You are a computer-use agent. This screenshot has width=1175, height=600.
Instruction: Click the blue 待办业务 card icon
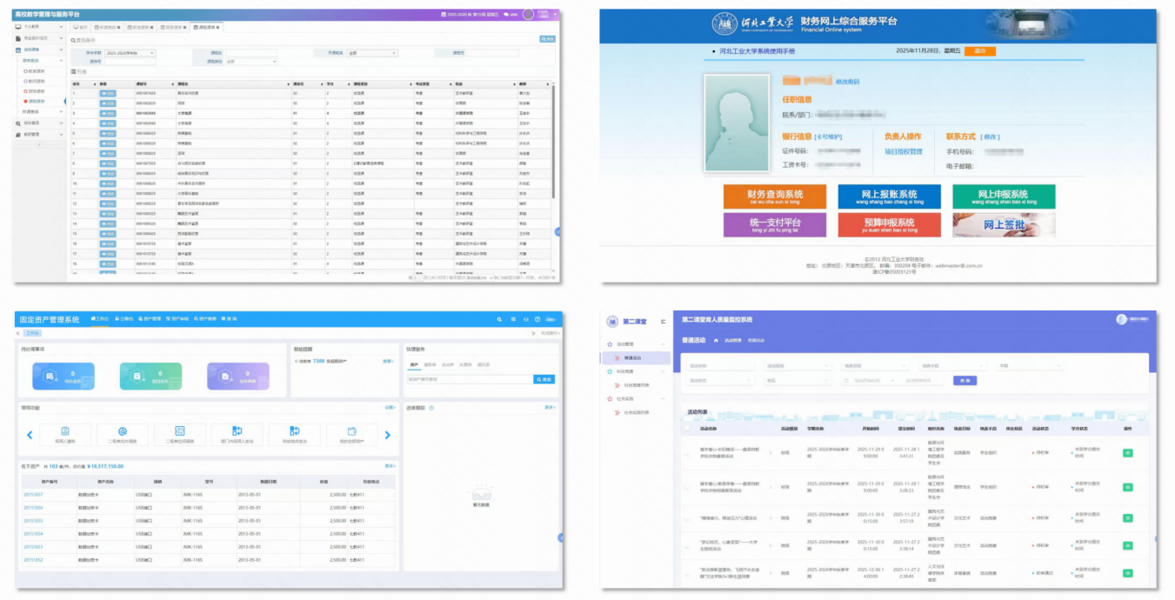50,377
